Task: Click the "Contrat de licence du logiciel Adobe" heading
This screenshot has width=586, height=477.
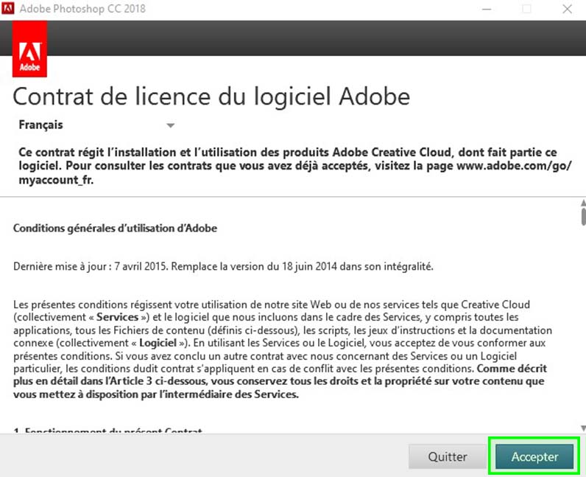Action: click(211, 97)
